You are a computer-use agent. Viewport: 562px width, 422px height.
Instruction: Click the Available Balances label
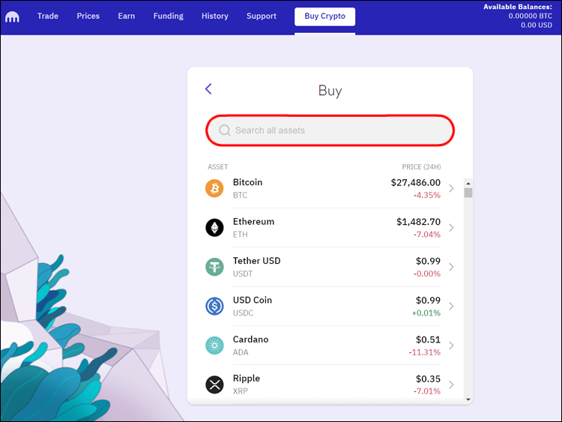[x=518, y=7]
